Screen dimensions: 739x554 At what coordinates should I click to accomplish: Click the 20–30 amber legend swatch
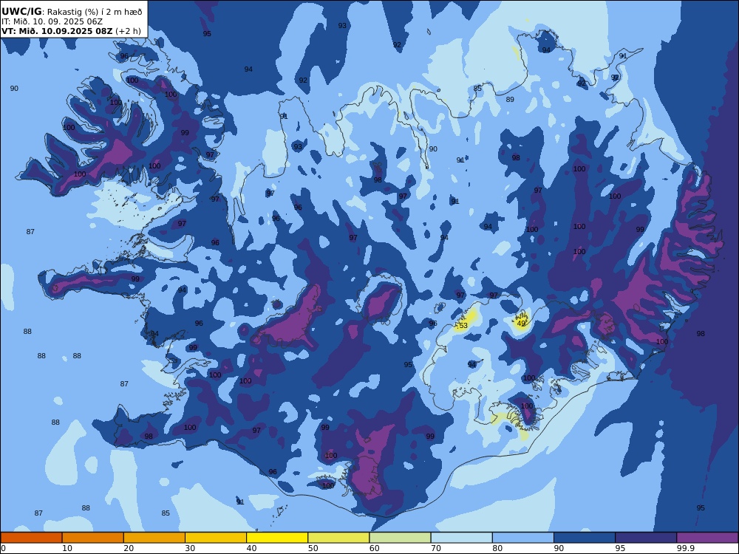pos(154,538)
